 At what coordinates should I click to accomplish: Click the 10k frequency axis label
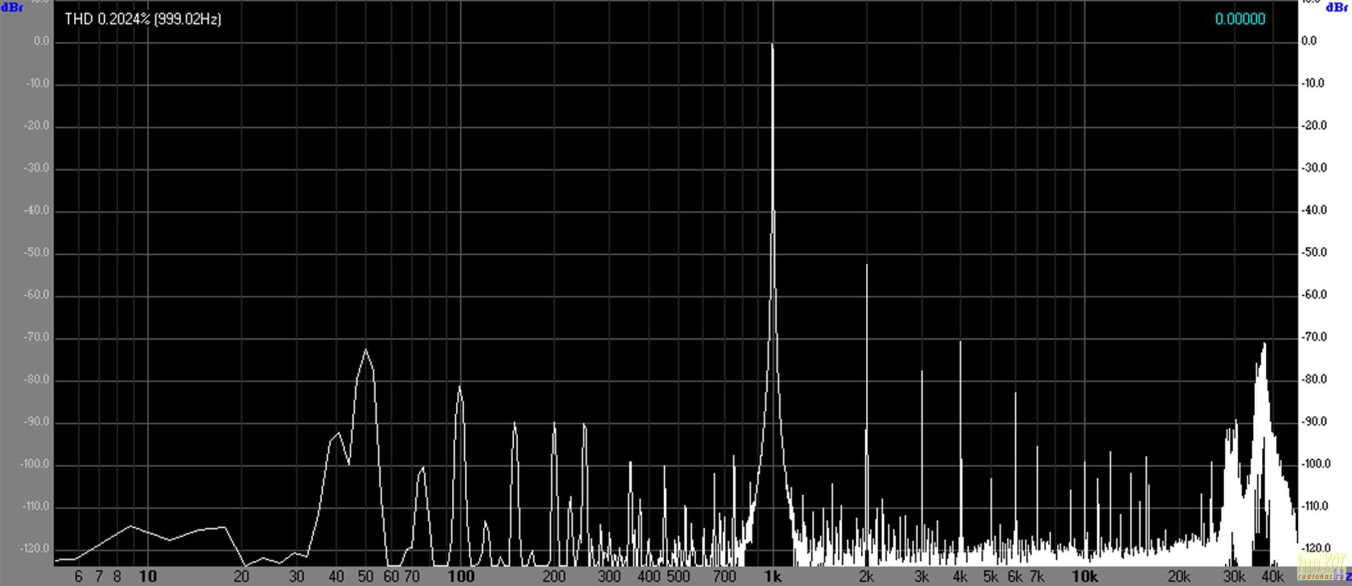1084,576
